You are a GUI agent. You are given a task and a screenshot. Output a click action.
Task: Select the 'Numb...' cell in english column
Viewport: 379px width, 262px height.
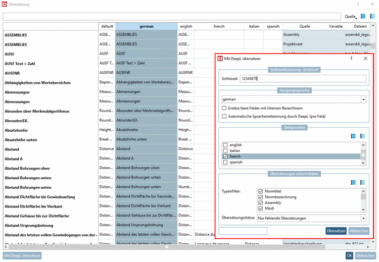[x=185, y=187]
